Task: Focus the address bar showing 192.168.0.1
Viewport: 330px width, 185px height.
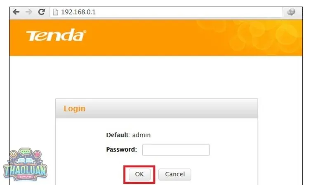Action: (x=166, y=12)
